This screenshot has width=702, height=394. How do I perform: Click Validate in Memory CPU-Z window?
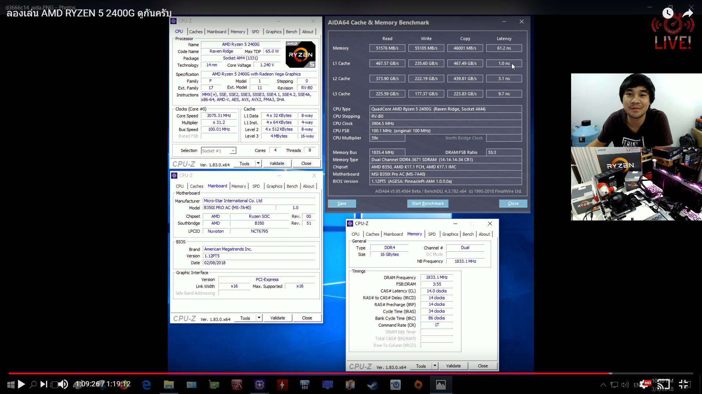point(453,366)
